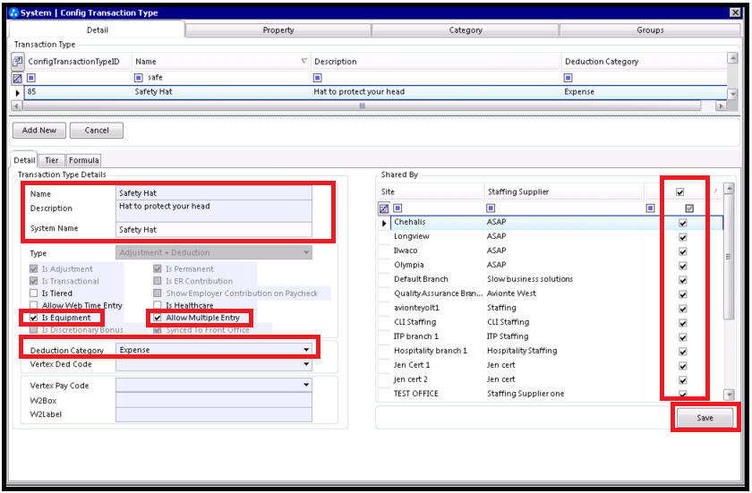The height and width of the screenshot is (493, 752).
Task: Open the Deduction Category dropdown
Action: [x=307, y=350]
